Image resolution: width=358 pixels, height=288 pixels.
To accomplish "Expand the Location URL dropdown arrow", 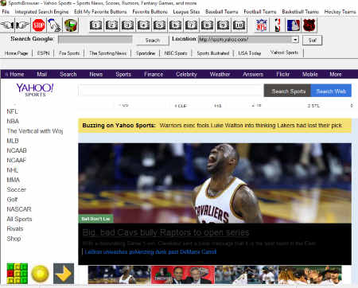I will 295,40.
